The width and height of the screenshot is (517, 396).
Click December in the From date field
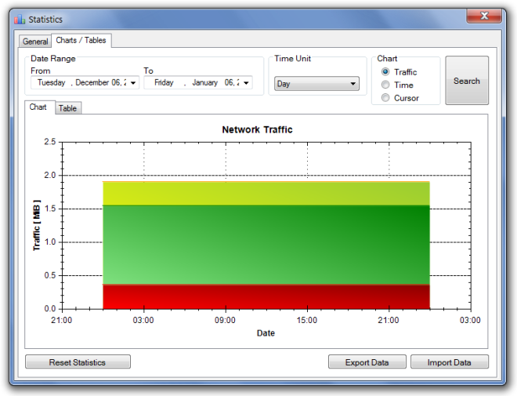(x=92, y=82)
